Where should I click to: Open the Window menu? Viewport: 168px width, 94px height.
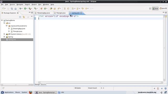(x=46, y=4)
